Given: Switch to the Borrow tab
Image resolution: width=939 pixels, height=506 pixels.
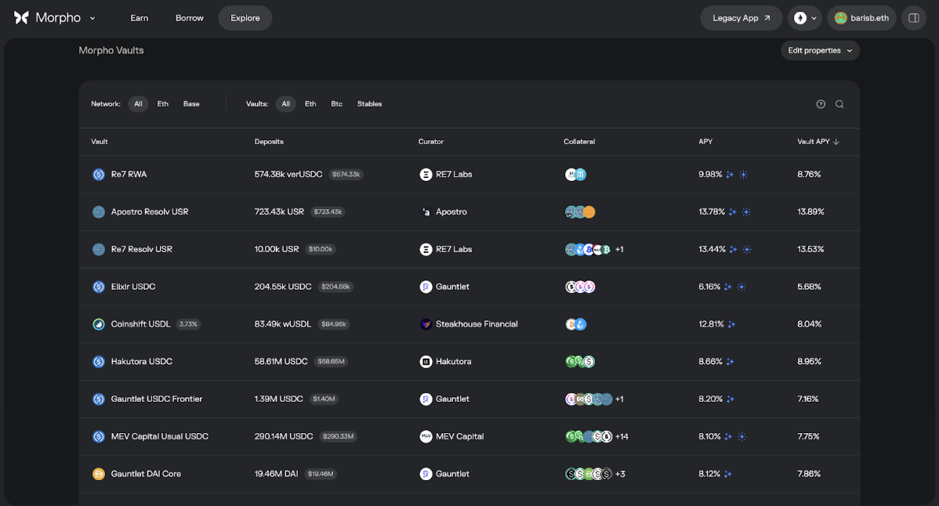Looking at the screenshot, I should pos(189,18).
